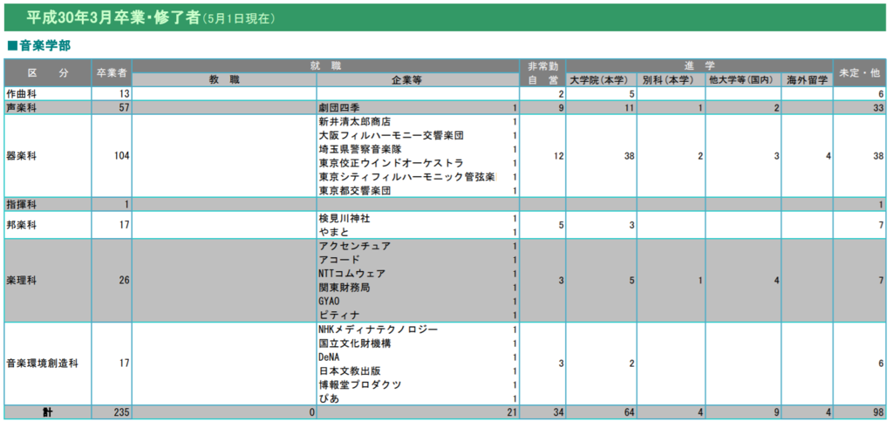Select the GYAO entry

[329, 301]
